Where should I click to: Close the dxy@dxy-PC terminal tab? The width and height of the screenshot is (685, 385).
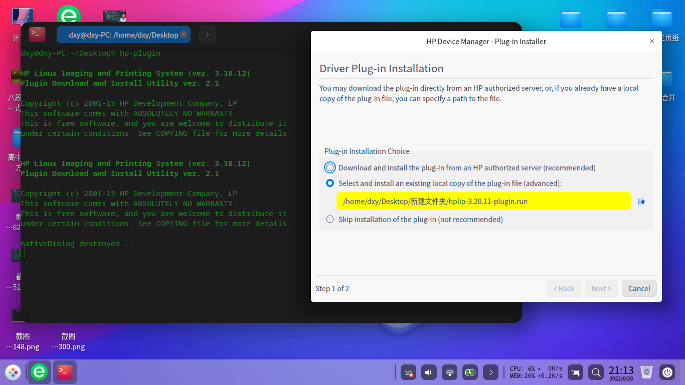184,35
